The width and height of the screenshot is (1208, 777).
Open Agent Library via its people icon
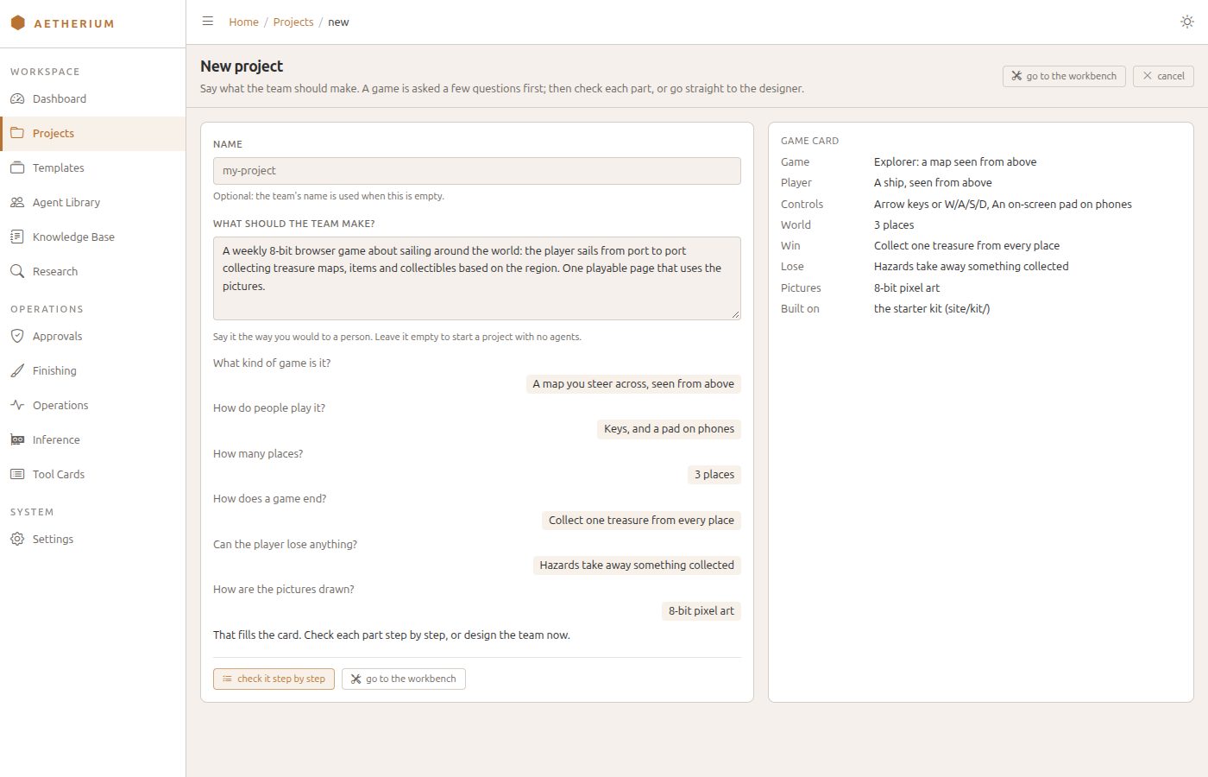pyautogui.click(x=17, y=202)
